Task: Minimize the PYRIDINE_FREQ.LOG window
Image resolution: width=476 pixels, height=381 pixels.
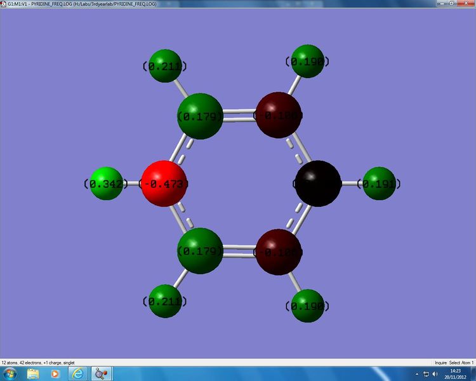Action: [442, 3]
